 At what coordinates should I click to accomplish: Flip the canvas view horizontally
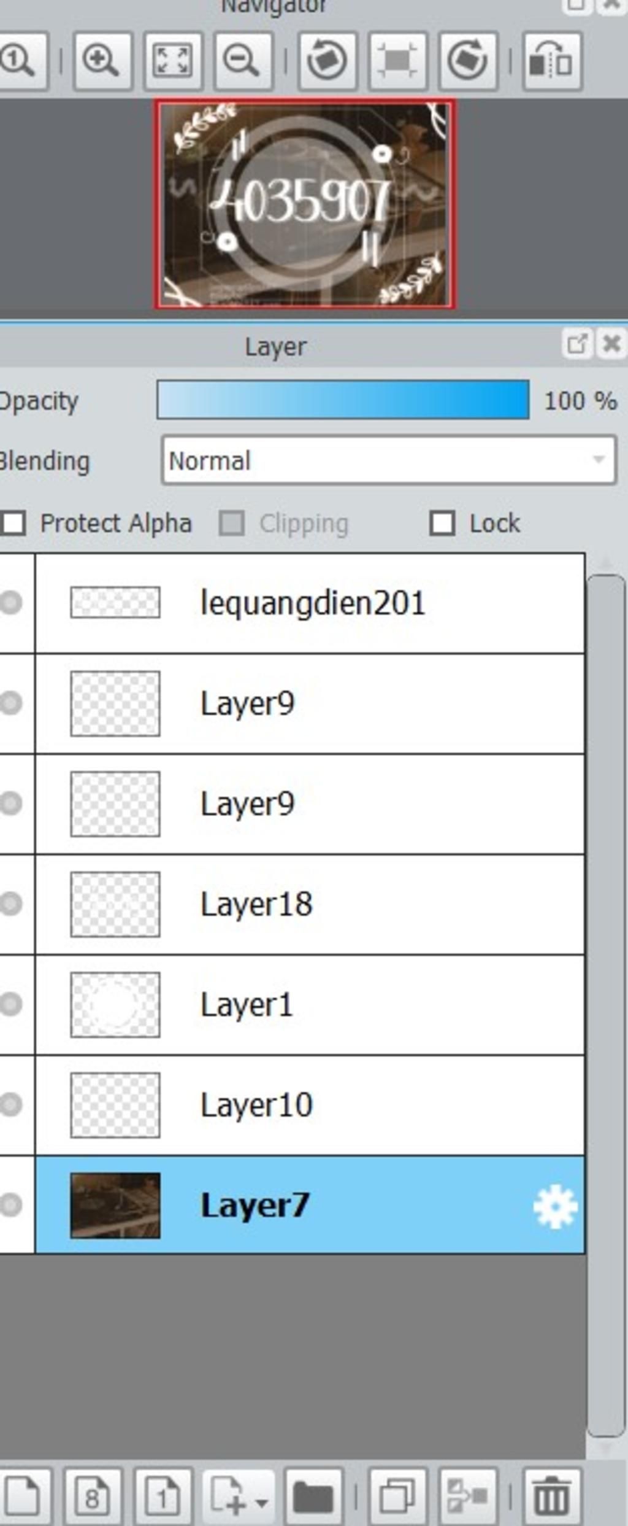pyautogui.click(x=552, y=61)
